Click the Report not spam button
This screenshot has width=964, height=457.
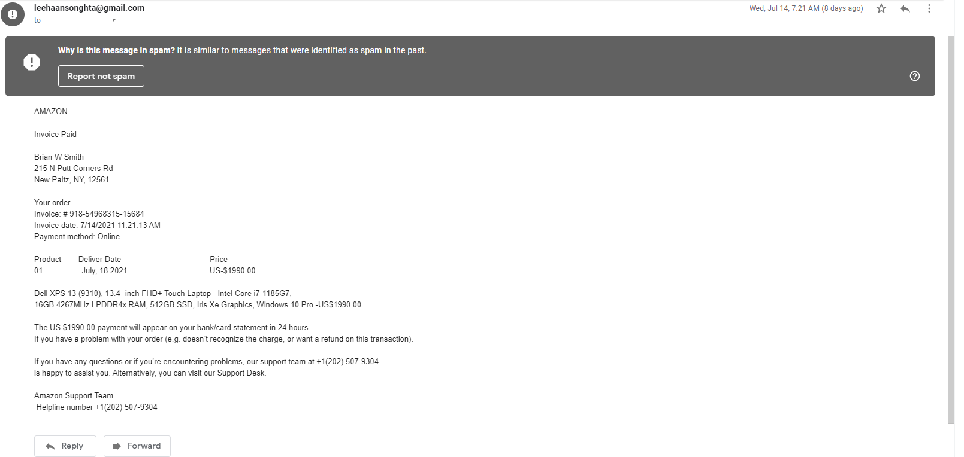point(101,76)
